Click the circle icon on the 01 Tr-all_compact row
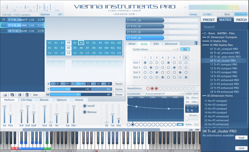The image size is (249, 152). point(43,20)
